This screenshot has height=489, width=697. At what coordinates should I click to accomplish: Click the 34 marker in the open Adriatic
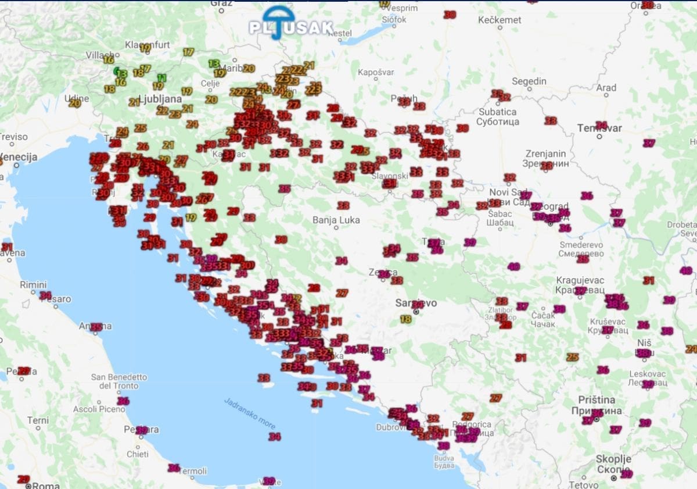pyautogui.click(x=275, y=437)
